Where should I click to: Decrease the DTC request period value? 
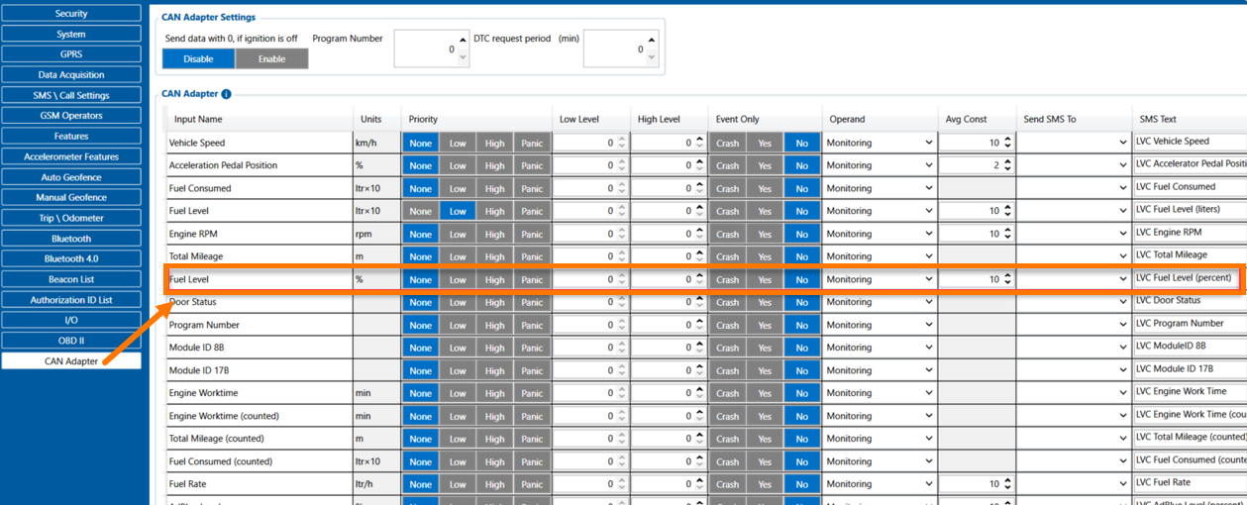point(651,57)
